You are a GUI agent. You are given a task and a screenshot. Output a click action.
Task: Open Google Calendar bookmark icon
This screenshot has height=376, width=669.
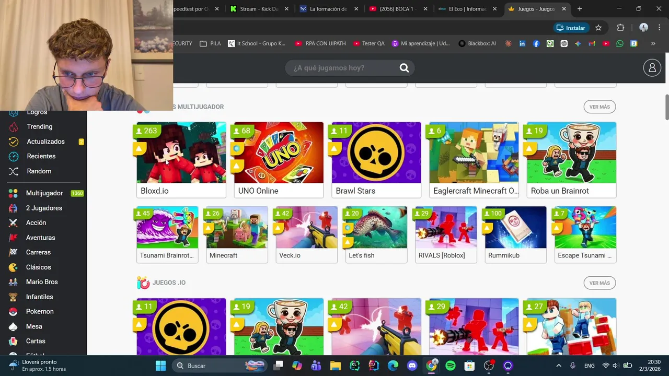tap(633, 44)
